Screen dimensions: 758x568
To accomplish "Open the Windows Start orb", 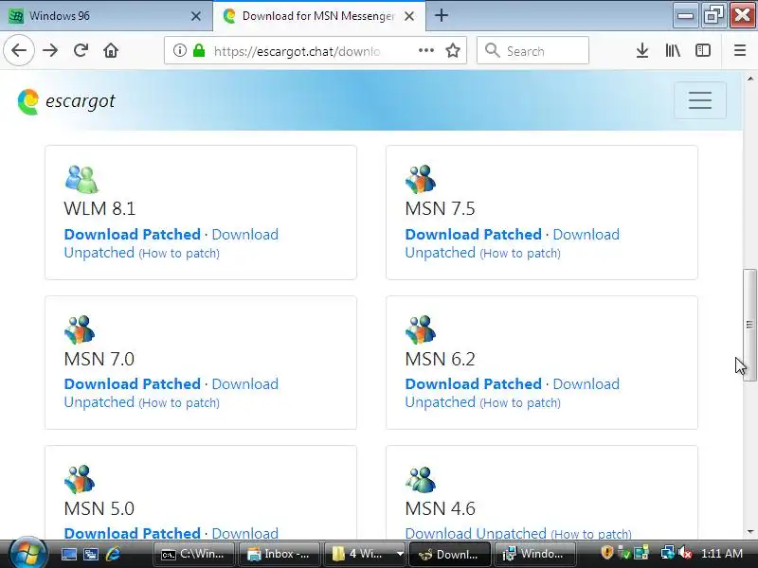I will [27, 553].
